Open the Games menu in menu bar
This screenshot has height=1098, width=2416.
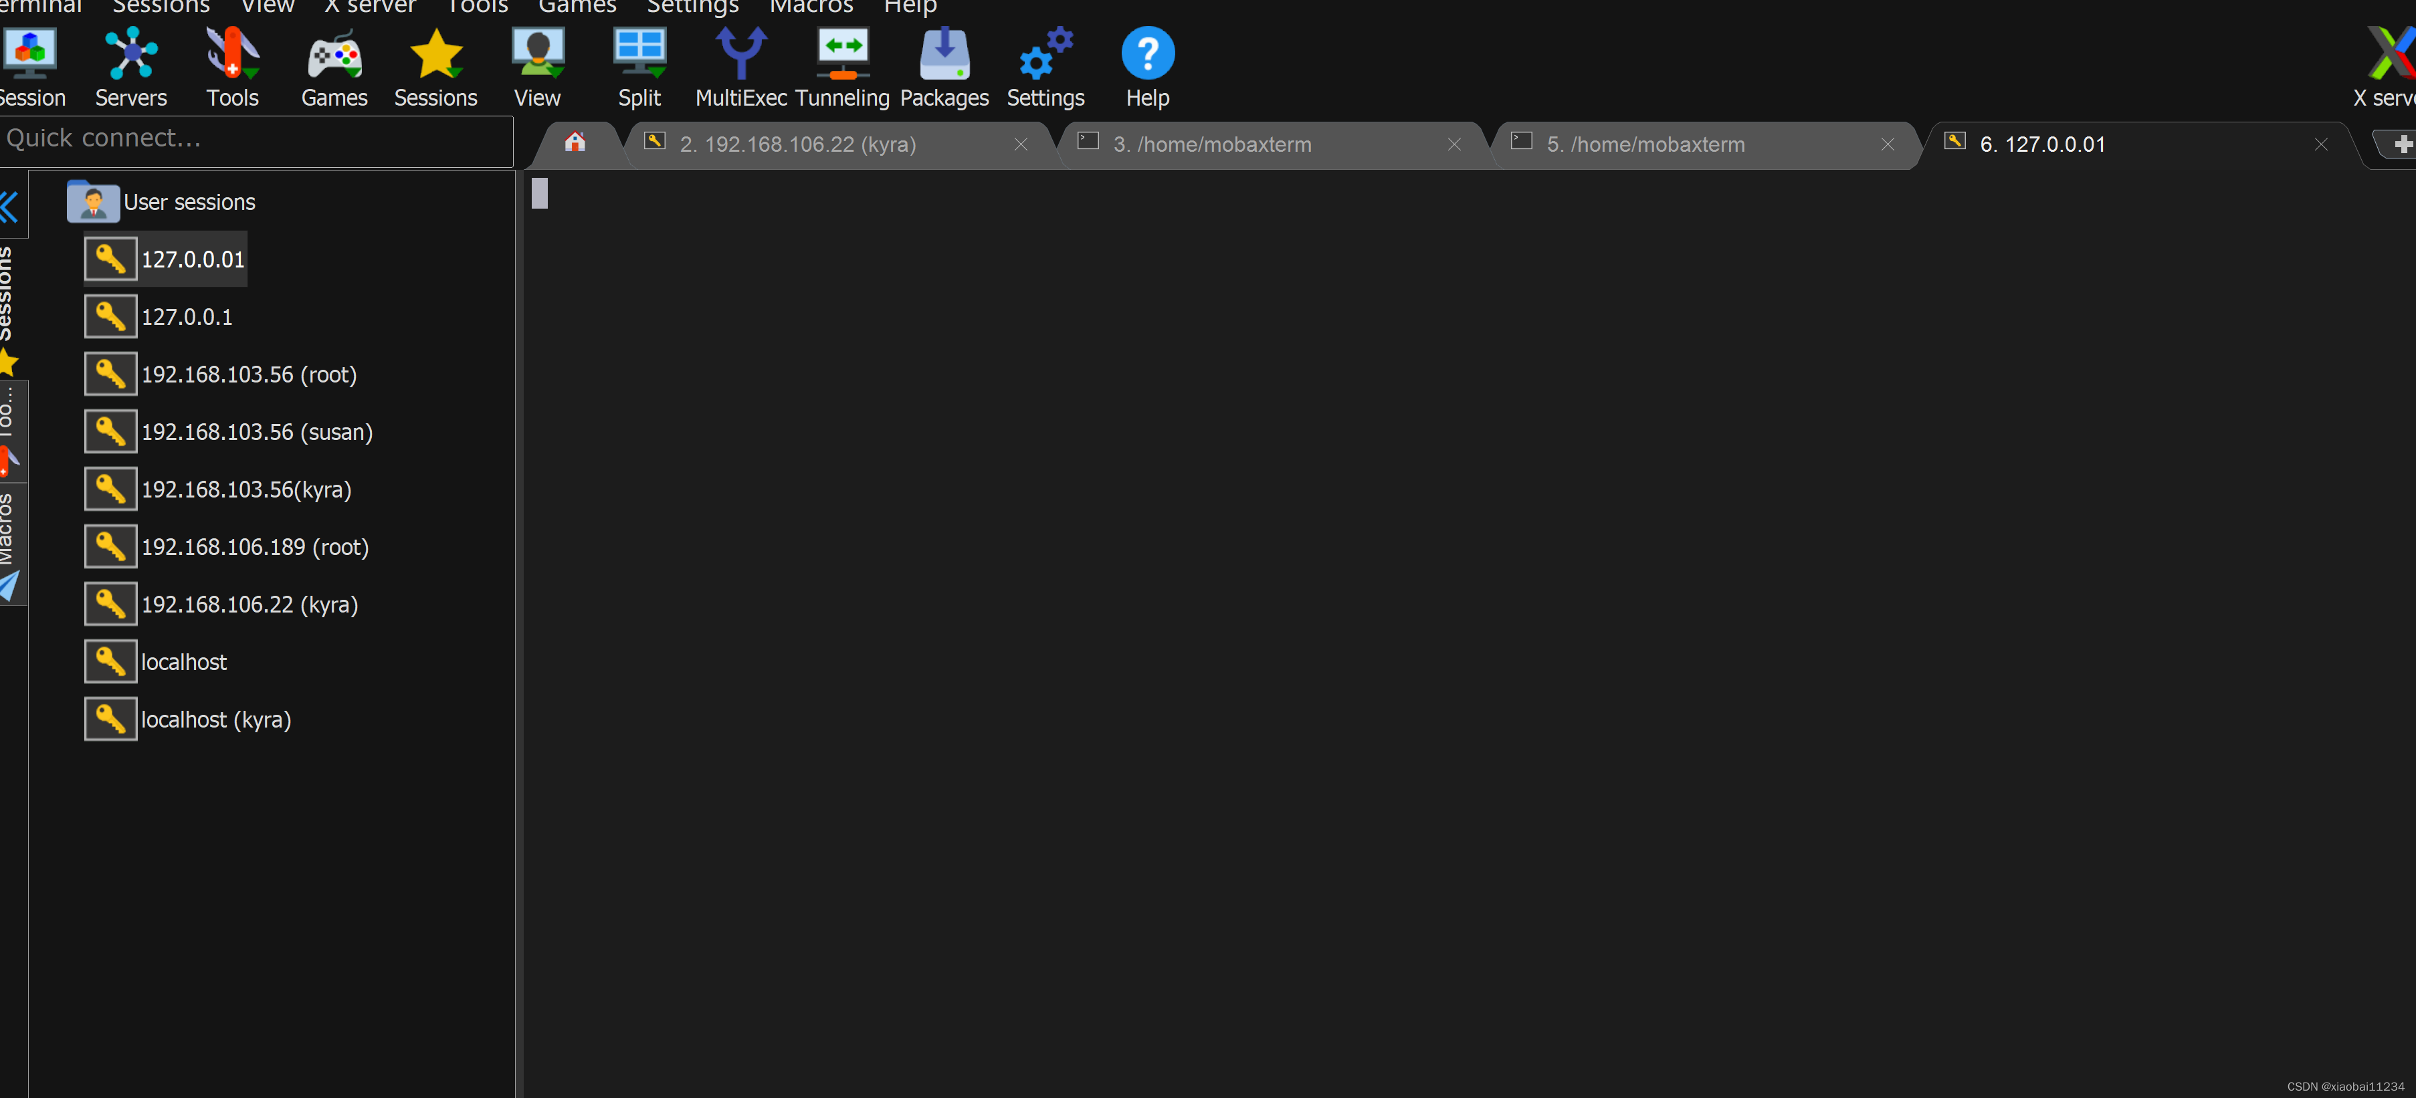577,7
